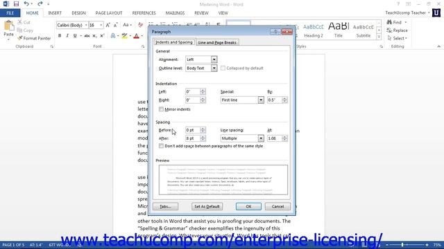Open Replace in Editing group
Screen dimensions: 444x249
(x=397, y=30)
